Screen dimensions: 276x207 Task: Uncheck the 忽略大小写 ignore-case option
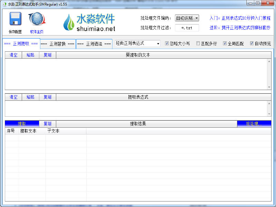(167, 43)
